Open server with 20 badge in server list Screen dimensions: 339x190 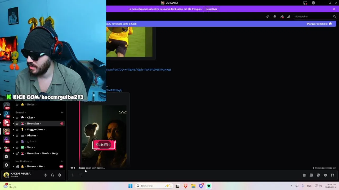[x=6, y=122]
